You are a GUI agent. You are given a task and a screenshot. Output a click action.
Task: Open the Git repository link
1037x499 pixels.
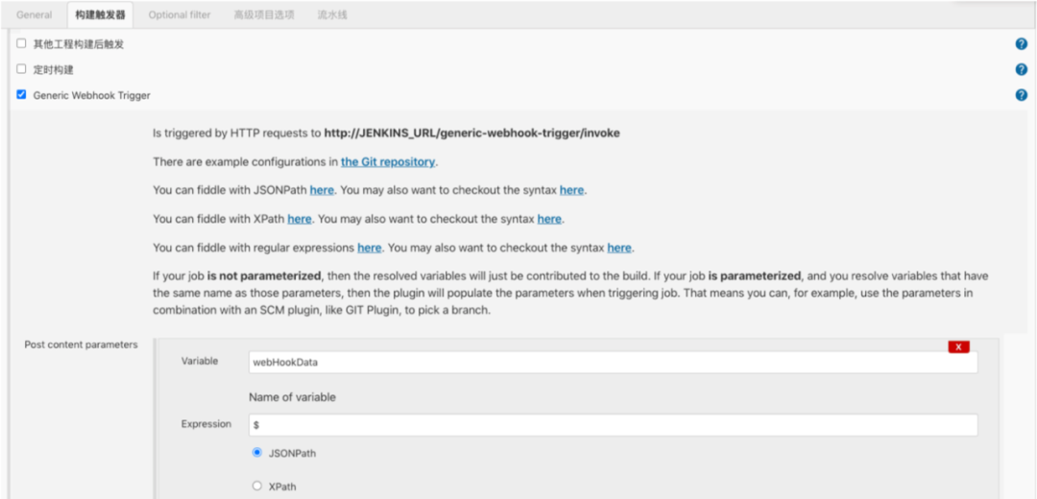388,161
